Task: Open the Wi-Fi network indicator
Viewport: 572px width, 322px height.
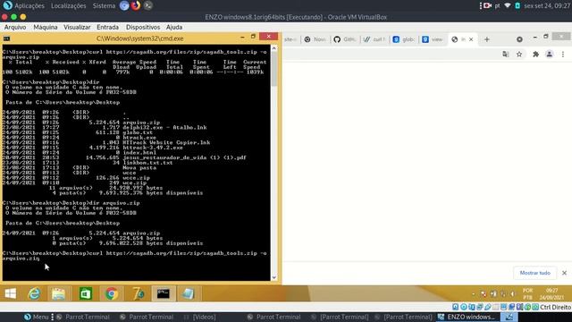Action: point(508,5)
